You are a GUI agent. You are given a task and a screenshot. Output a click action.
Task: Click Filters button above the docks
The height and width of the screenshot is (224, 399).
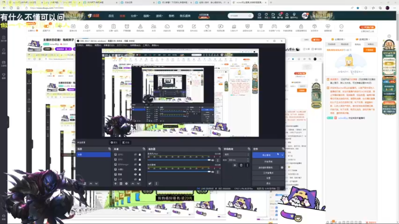tap(126, 142)
